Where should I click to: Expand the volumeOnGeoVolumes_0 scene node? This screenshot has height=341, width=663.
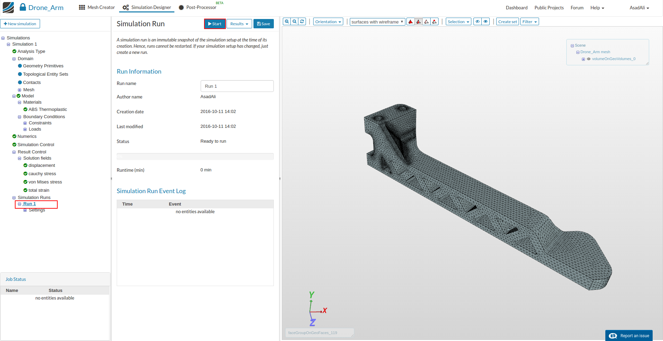[x=583, y=59]
